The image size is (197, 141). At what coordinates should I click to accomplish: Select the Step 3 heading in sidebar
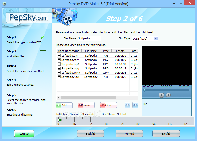(12, 66)
